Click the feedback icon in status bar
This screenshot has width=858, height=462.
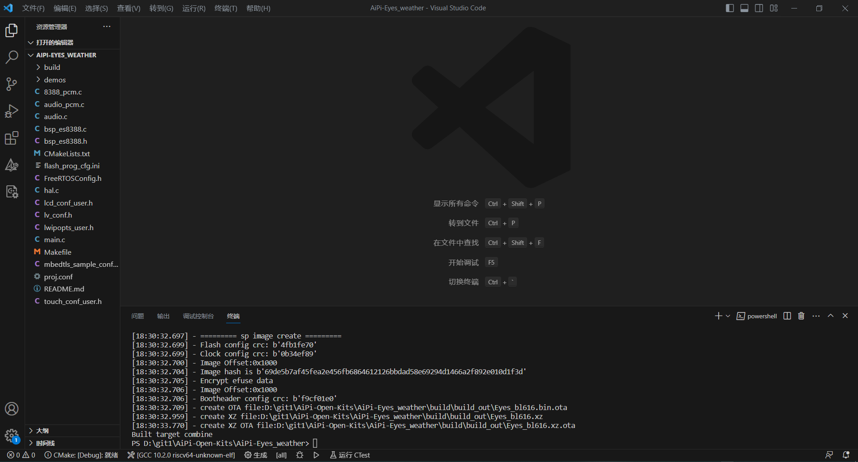click(829, 455)
